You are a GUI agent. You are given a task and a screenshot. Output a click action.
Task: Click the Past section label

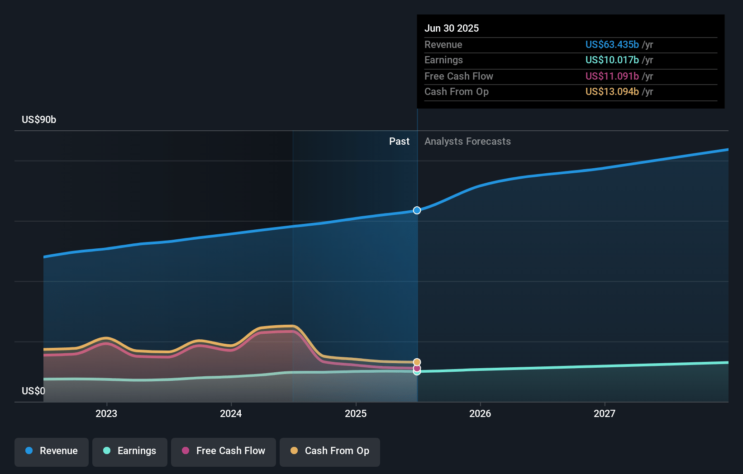point(399,141)
